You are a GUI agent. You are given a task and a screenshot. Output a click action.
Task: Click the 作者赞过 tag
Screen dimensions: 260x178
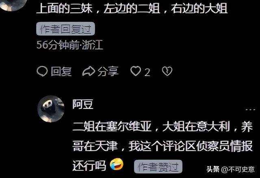point(158,166)
